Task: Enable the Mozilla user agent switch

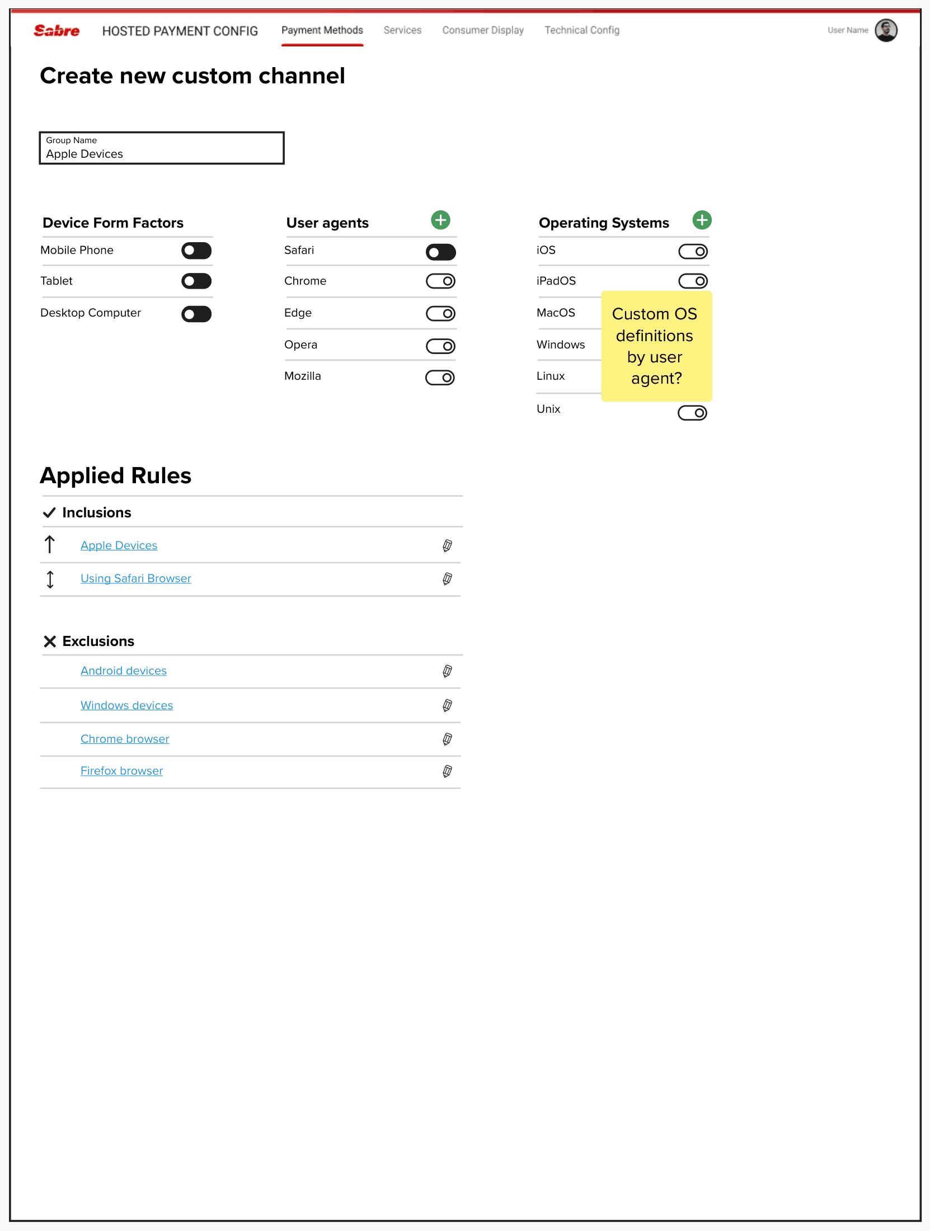Action: pos(440,378)
